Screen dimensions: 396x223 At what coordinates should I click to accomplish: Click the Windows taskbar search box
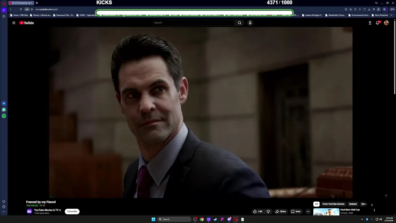(174, 219)
